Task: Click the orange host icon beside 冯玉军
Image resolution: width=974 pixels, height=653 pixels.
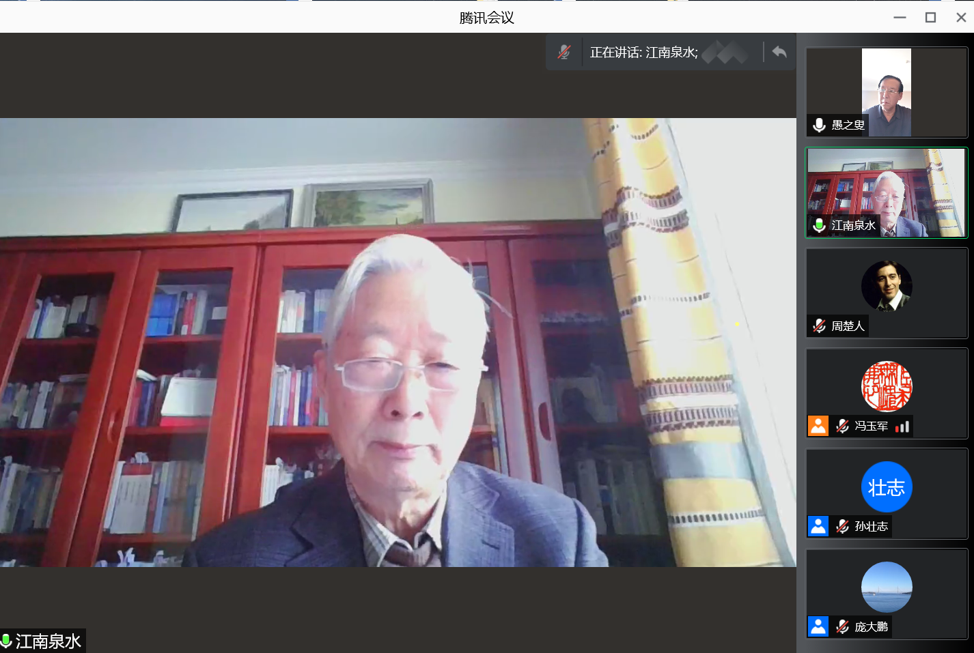Action: click(818, 426)
